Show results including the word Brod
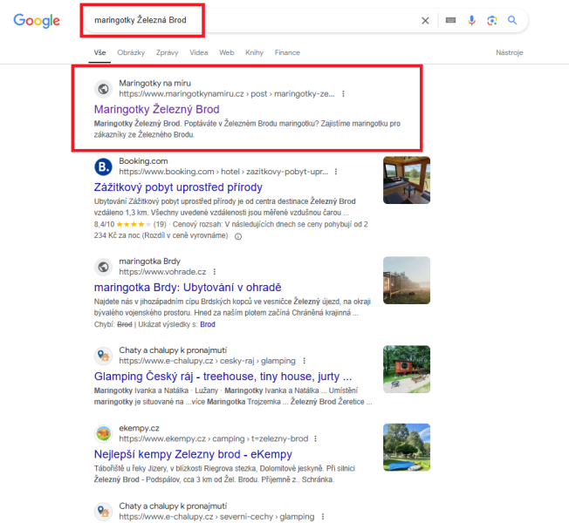 [x=208, y=325]
